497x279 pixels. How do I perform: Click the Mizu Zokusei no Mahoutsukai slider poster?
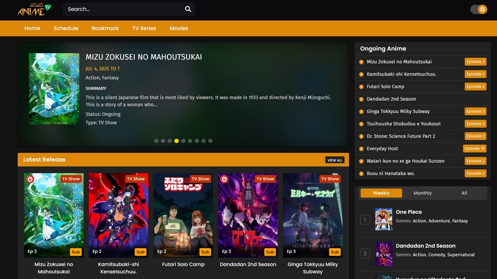(54, 88)
